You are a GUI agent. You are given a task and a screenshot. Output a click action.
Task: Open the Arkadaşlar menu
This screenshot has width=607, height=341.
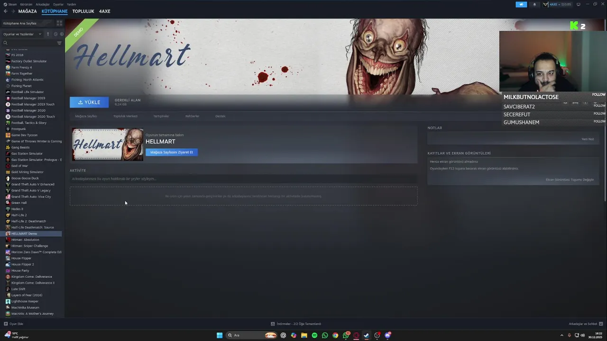(x=43, y=4)
